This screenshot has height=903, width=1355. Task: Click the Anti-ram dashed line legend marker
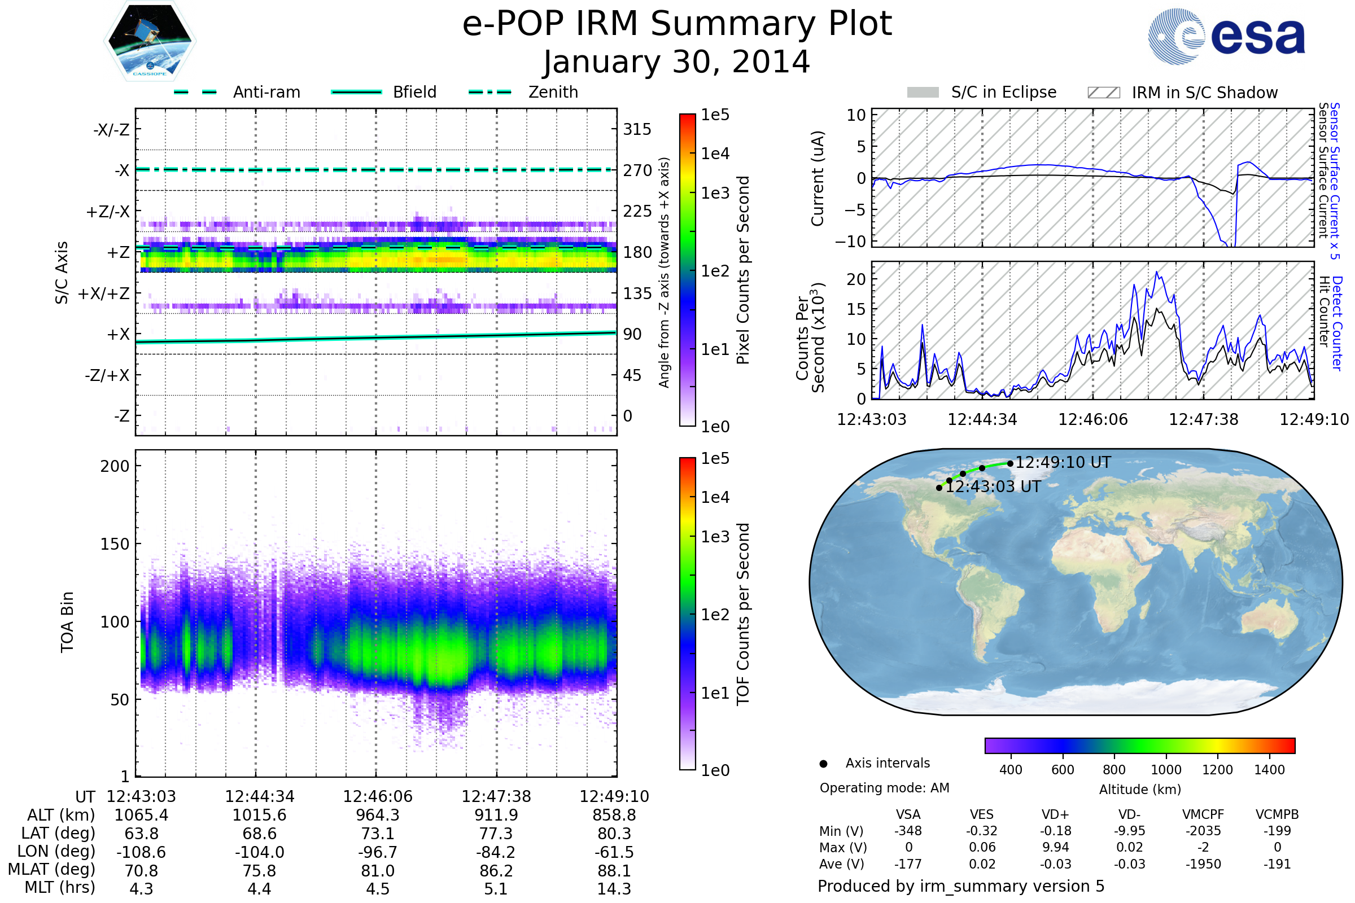[195, 92]
